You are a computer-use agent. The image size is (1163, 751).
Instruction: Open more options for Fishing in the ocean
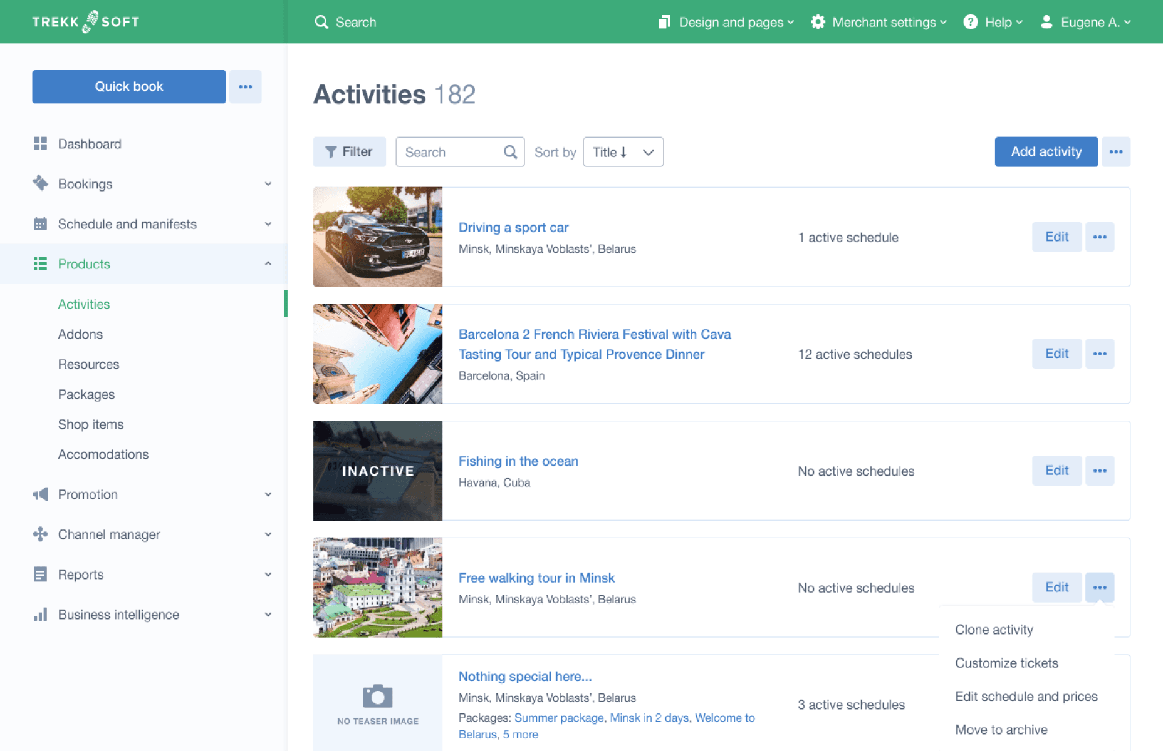click(1100, 471)
